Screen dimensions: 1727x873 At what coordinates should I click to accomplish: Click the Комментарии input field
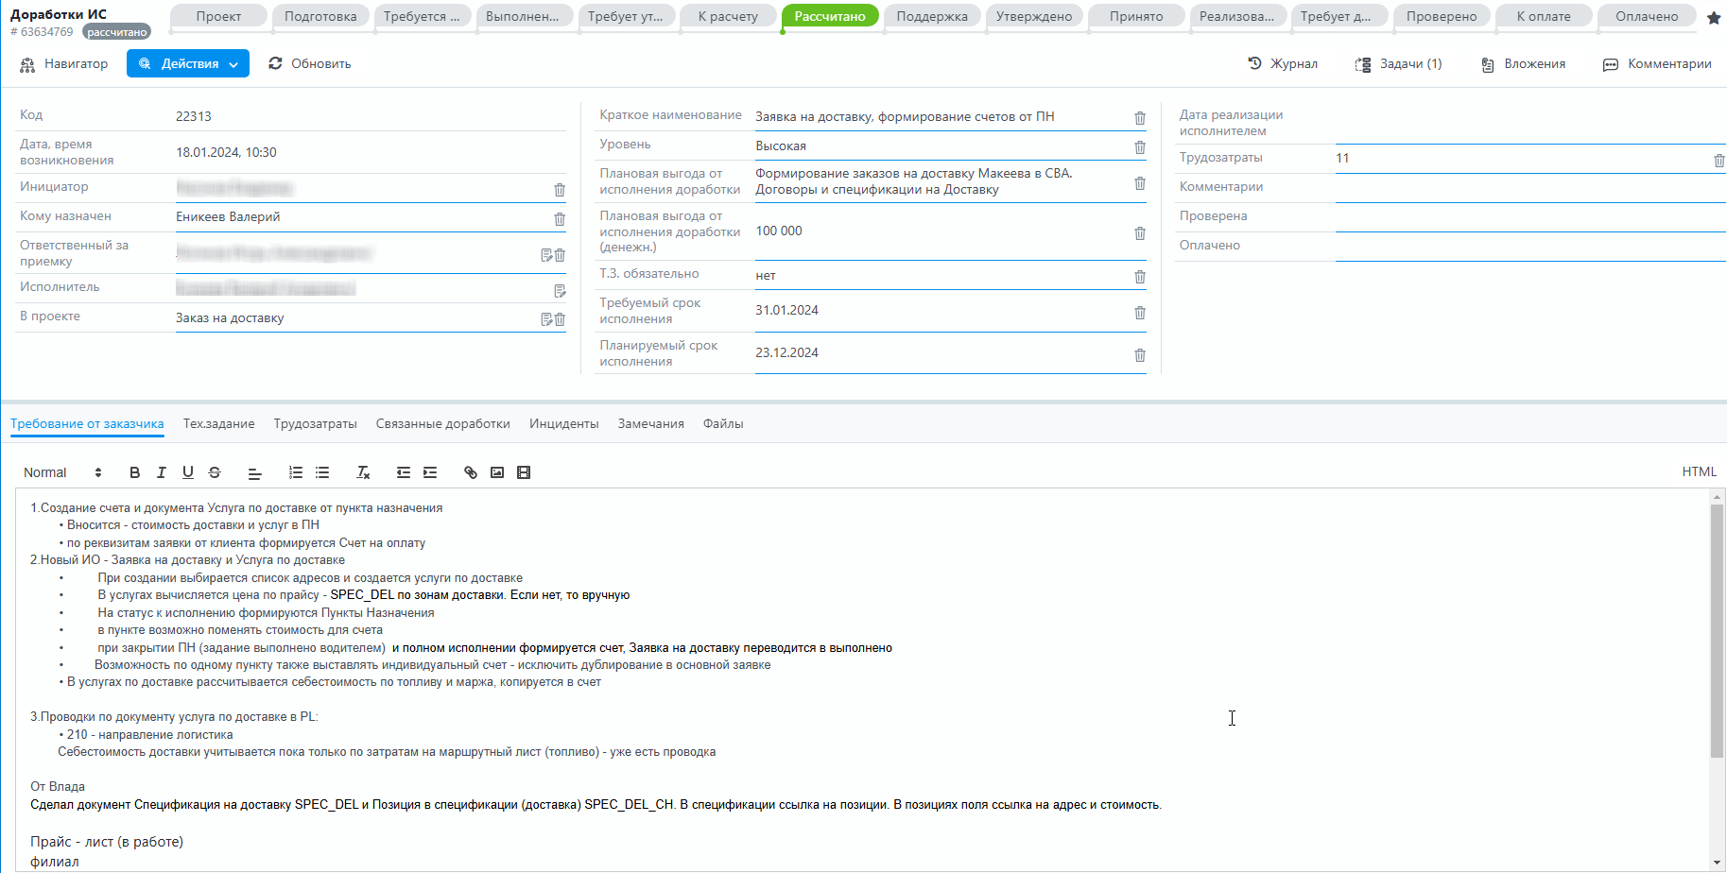(x=1528, y=187)
